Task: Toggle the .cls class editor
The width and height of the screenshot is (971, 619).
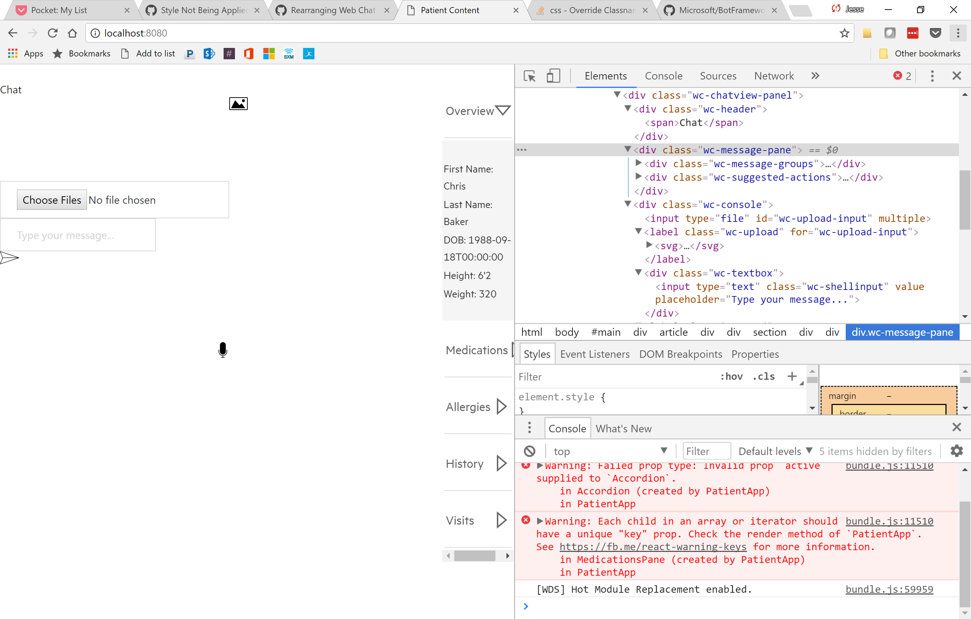Action: (x=763, y=376)
